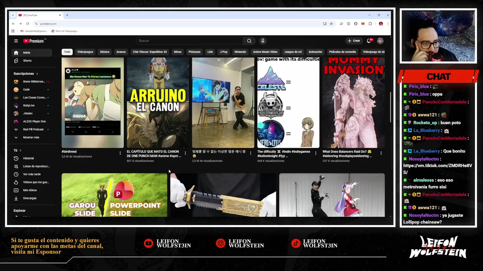Open the Red Pill Podcast subscription
Screen dimensions: 483x271
pos(31,129)
